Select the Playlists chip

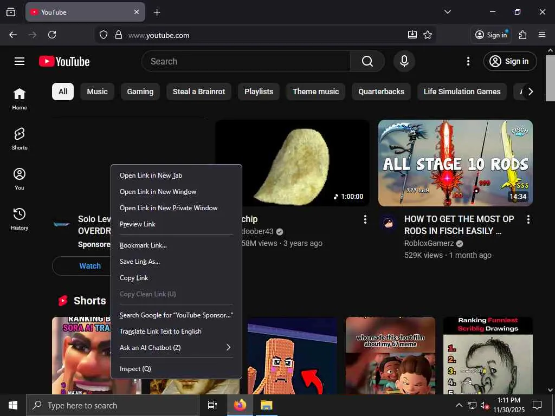coord(259,92)
